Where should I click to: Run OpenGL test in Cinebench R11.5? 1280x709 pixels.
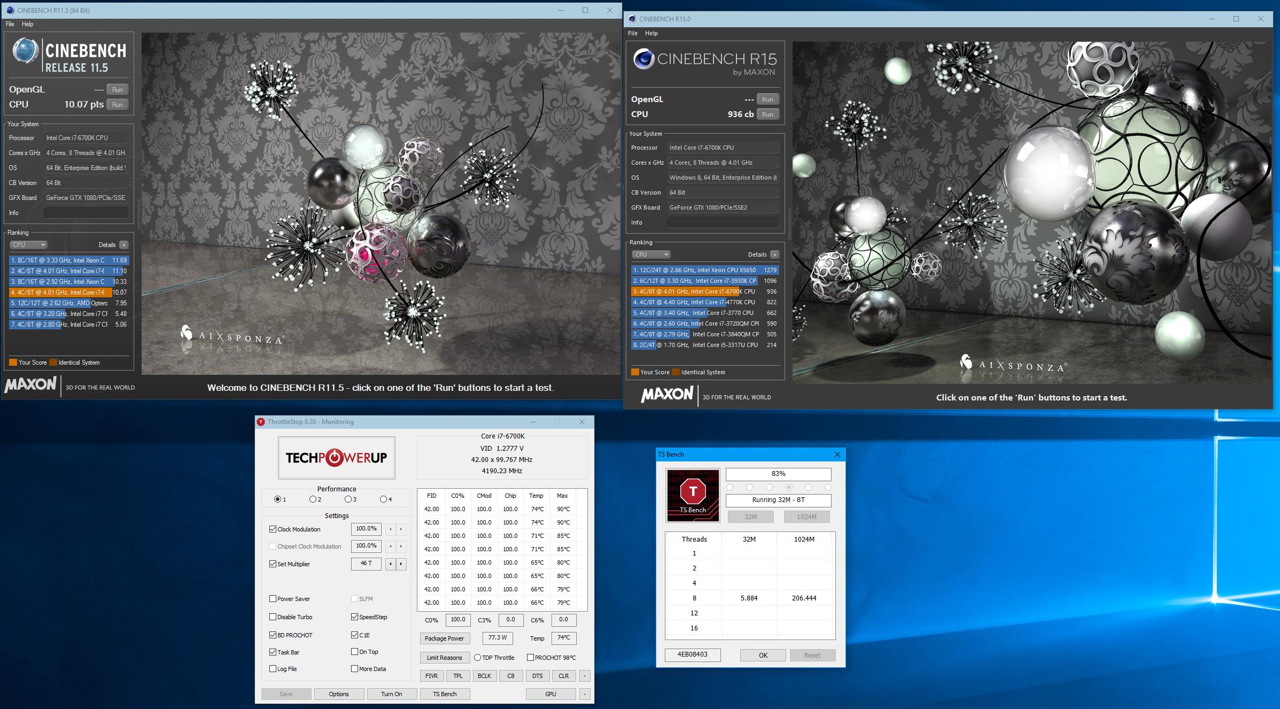coord(118,90)
